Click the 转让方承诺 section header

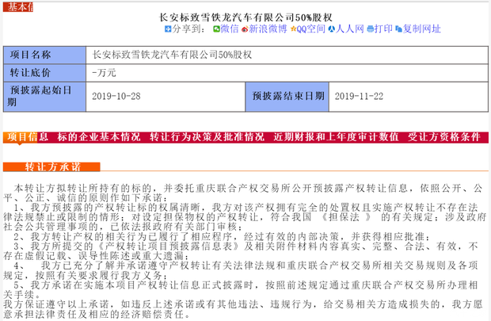click(x=52, y=167)
